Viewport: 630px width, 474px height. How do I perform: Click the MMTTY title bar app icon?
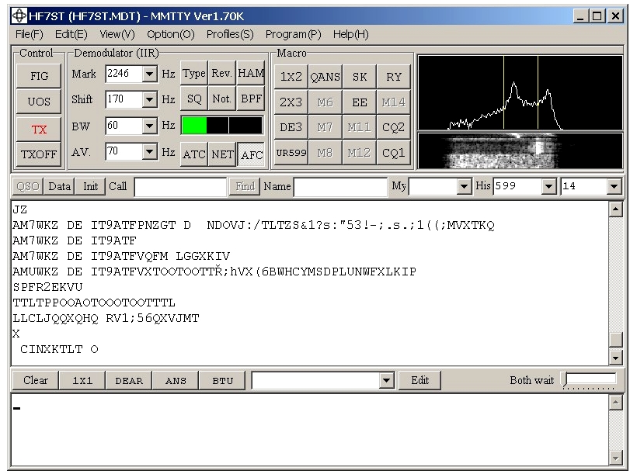coord(19,16)
